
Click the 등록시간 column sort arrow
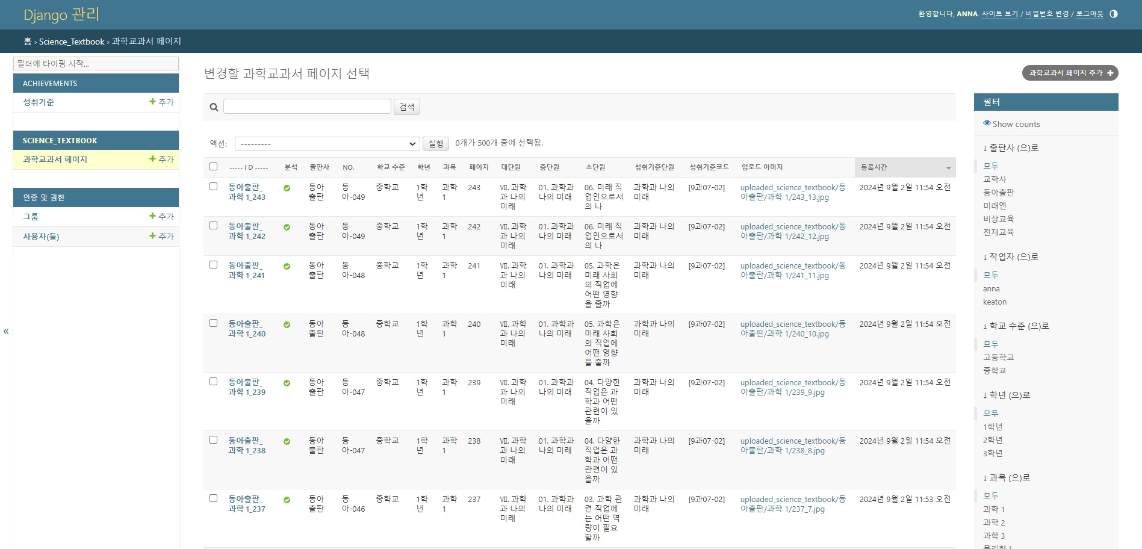click(948, 168)
